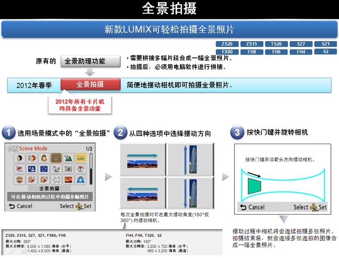Select the yellow highlighted Panorama Shot scene icon

80,158
